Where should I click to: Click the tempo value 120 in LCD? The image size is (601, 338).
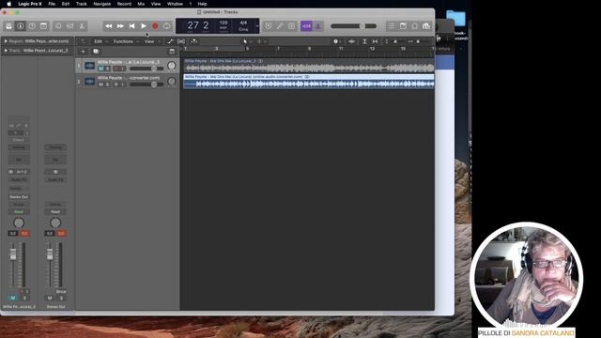coord(223,23)
